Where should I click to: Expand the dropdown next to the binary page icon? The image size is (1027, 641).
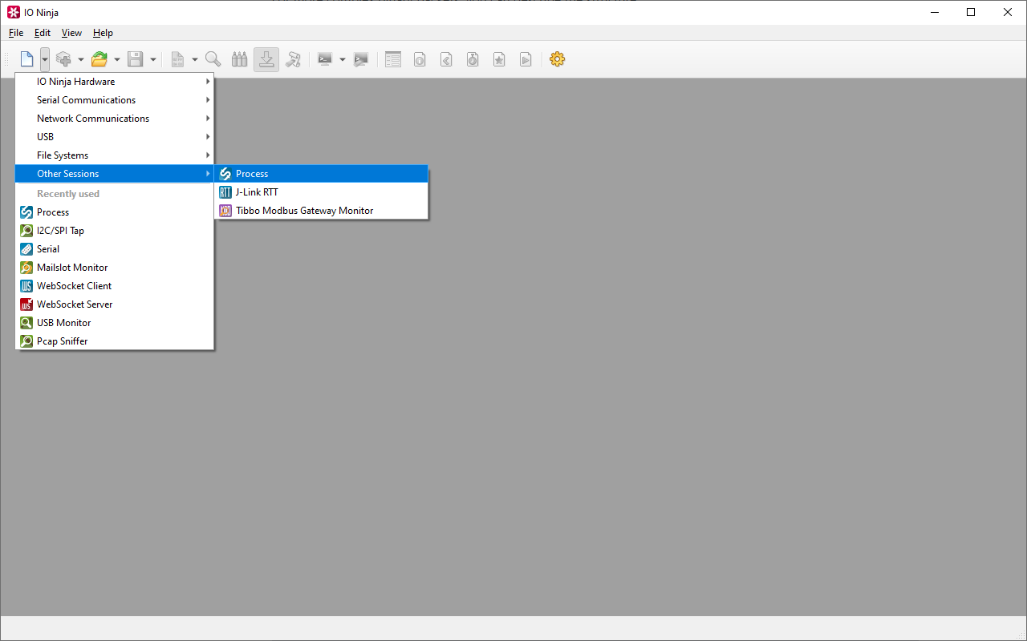(x=195, y=59)
